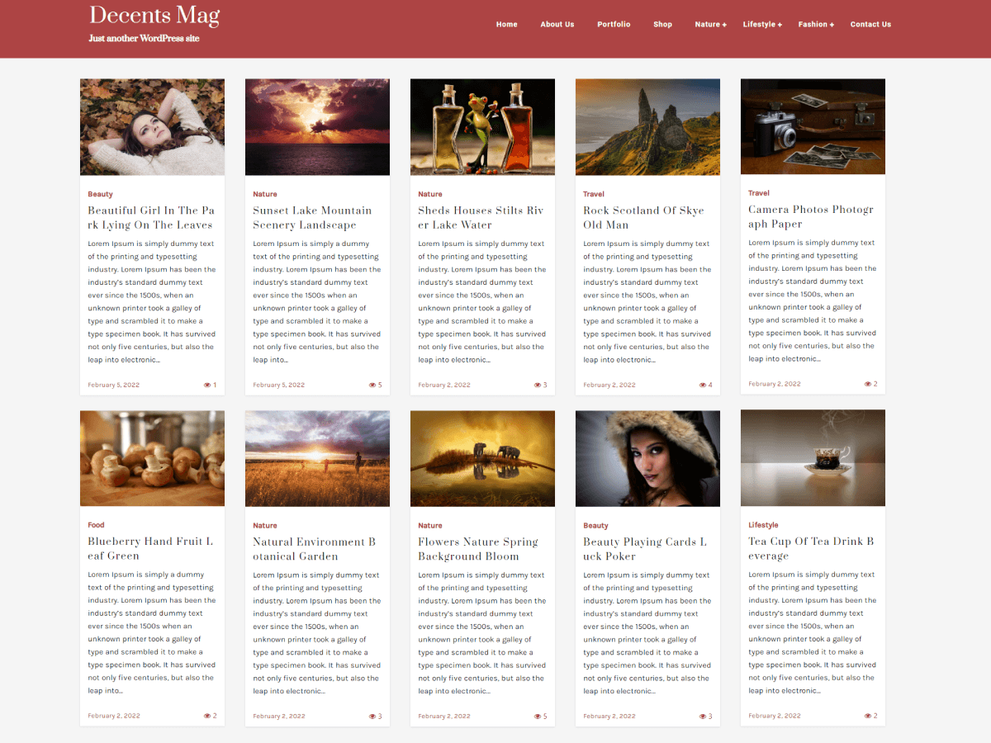Open the Food category on Blueberry post
The height and width of the screenshot is (743, 991).
click(96, 524)
